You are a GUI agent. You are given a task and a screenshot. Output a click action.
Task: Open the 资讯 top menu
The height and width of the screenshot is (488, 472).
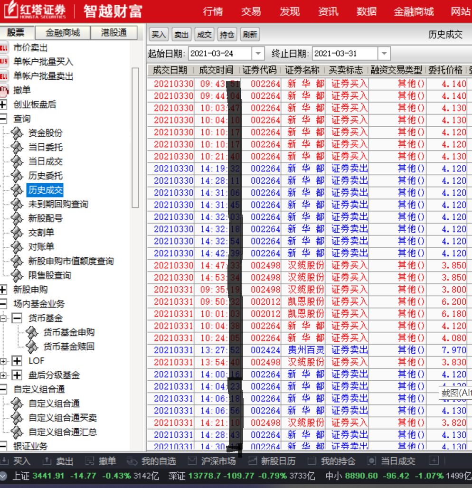[328, 12]
